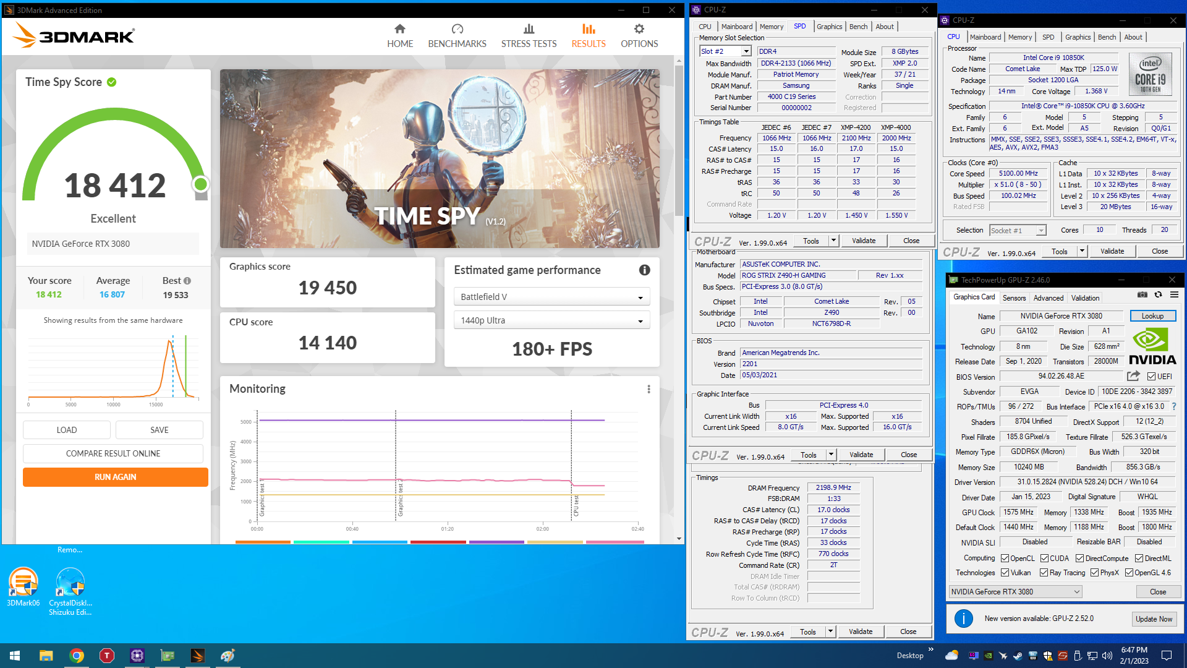Open the CrystalDiskInfo Shizuku Edition desktop shortcut
Viewport: 1187px width, 668px height.
tap(70, 591)
